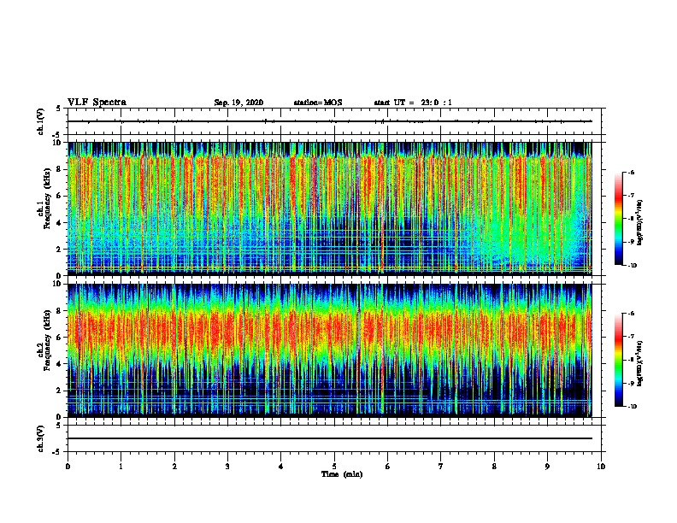Screen dimensions: 677x523
Task: Click the "9" tick on the time axis
Action: (x=547, y=467)
